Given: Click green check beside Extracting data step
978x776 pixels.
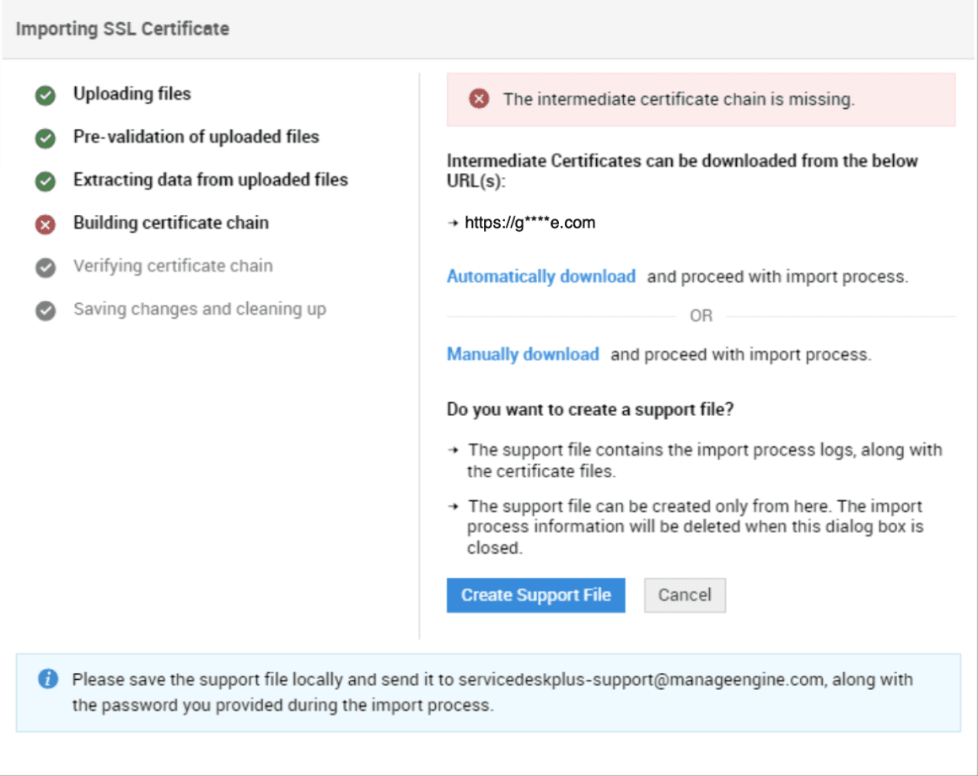Looking at the screenshot, I should click(x=46, y=181).
